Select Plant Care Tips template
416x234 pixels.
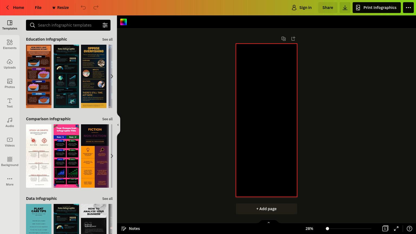tap(39, 219)
